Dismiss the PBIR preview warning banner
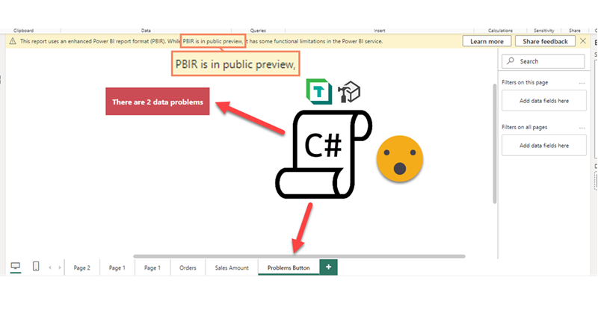 point(582,41)
